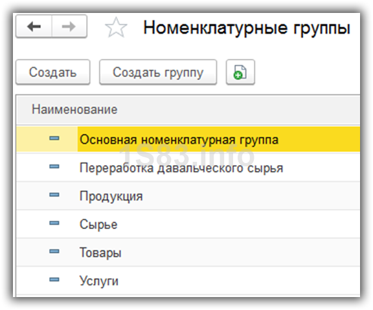The height and width of the screenshot is (310, 373).
Task: Select the Переработка давальческого сырья row
Action: 188,168
